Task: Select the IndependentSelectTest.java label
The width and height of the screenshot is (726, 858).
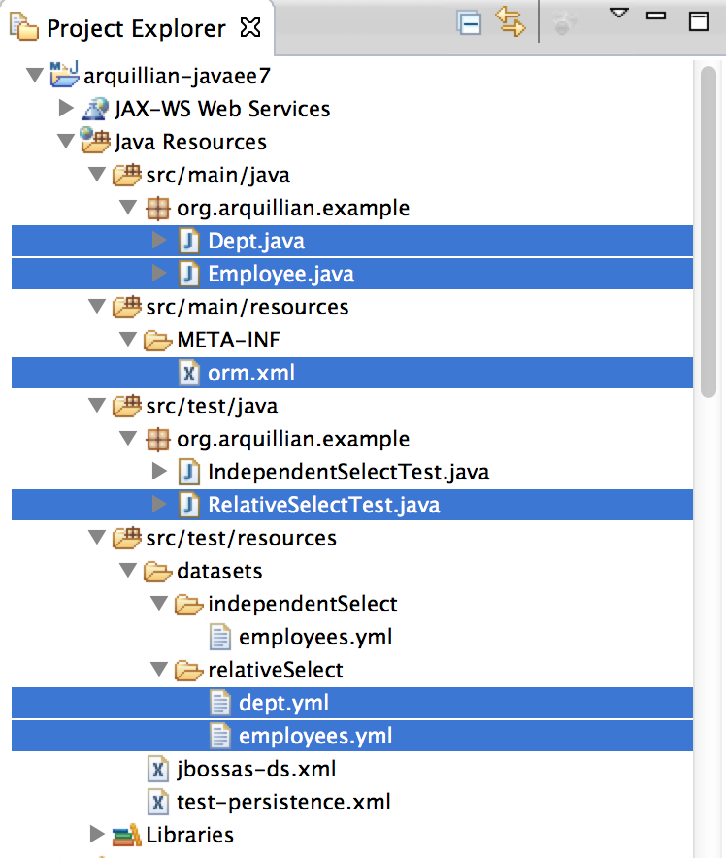Action: click(348, 473)
